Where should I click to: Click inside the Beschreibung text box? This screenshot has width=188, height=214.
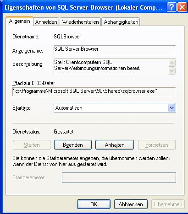pyautogui.click(x=111, y=66)
